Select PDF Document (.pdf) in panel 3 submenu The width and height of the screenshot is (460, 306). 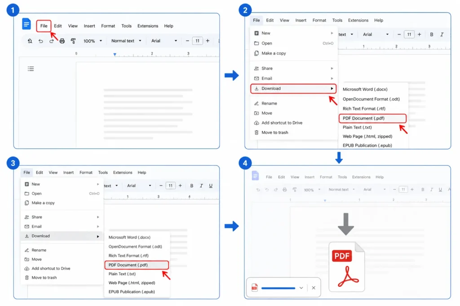137,265
